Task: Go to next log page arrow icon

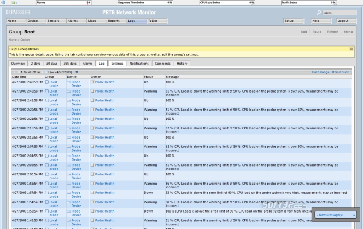Action: [x=43, y=72]
